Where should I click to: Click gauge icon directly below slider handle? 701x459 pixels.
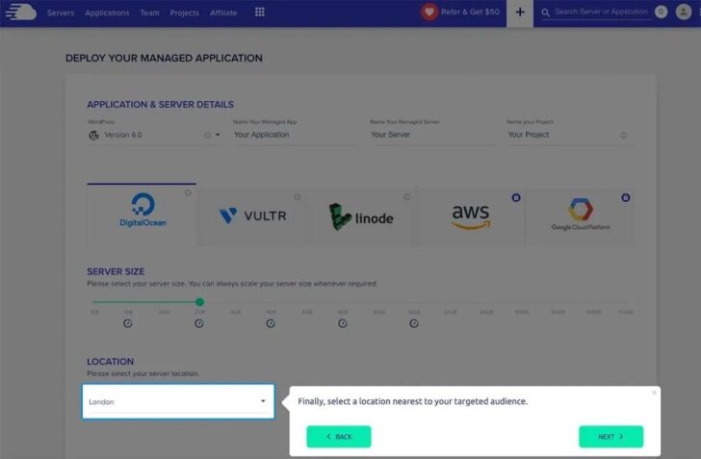[x=199, y=323]
